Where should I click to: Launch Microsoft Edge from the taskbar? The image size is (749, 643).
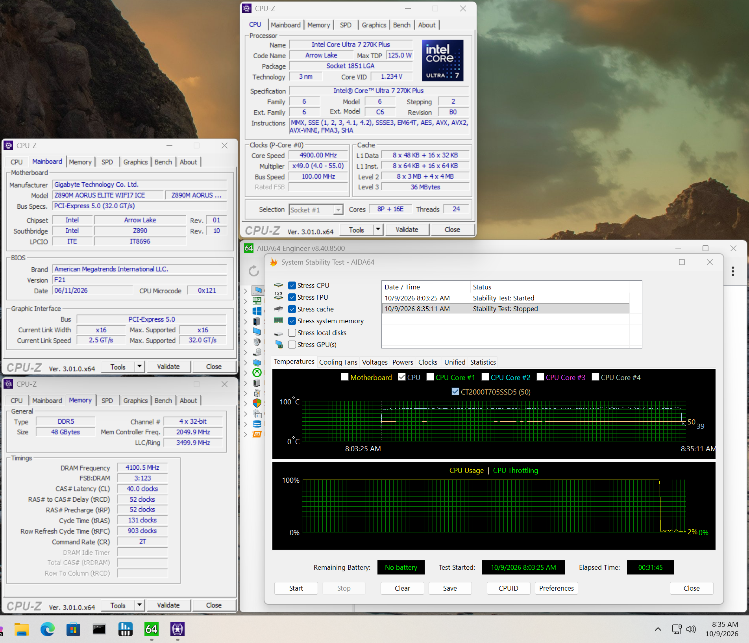coord(47,629)
